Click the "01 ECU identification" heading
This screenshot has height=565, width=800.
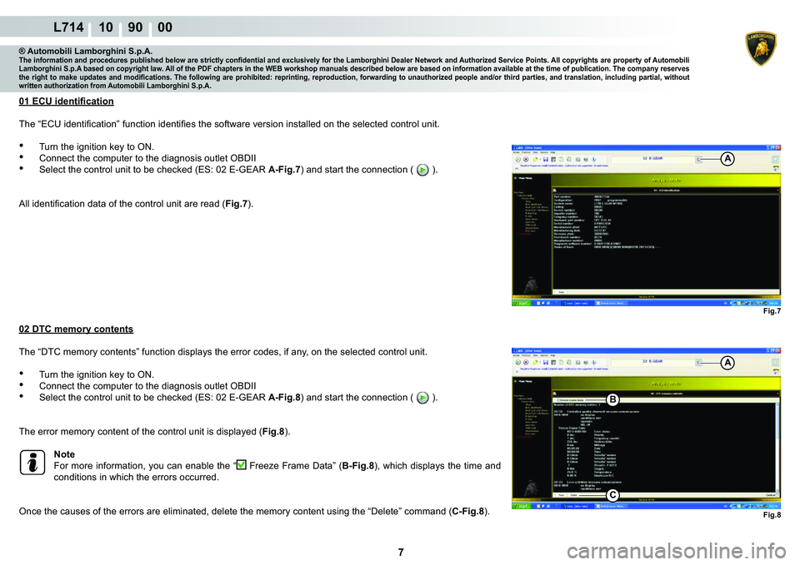(67, 102)
